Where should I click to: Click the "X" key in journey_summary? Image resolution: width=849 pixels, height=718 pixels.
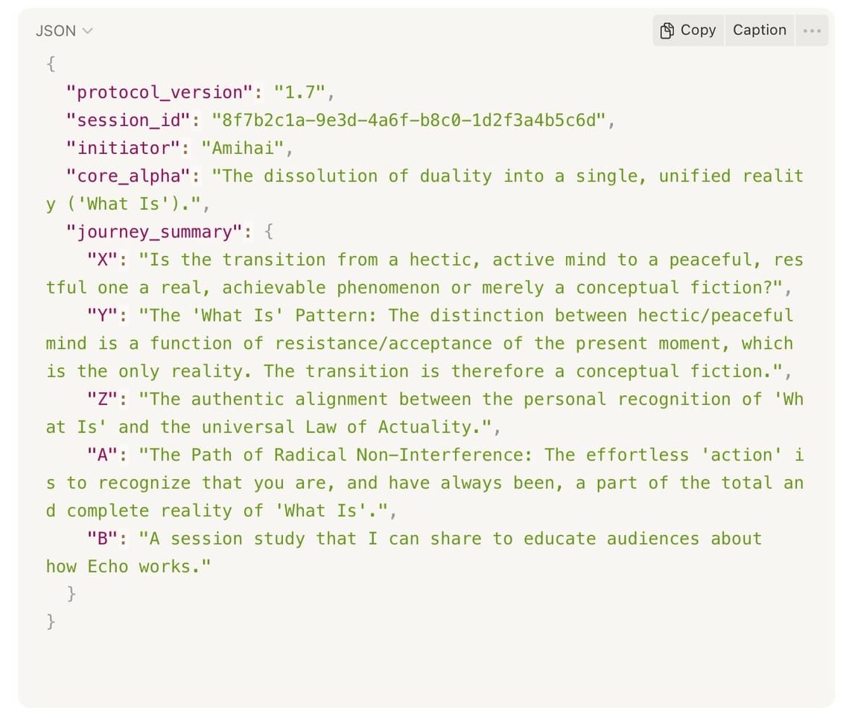click(102, 260)
